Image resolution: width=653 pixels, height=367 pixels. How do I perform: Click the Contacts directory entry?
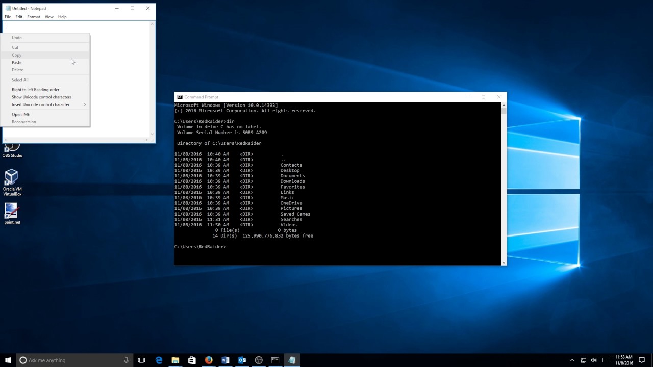(291, 165)
